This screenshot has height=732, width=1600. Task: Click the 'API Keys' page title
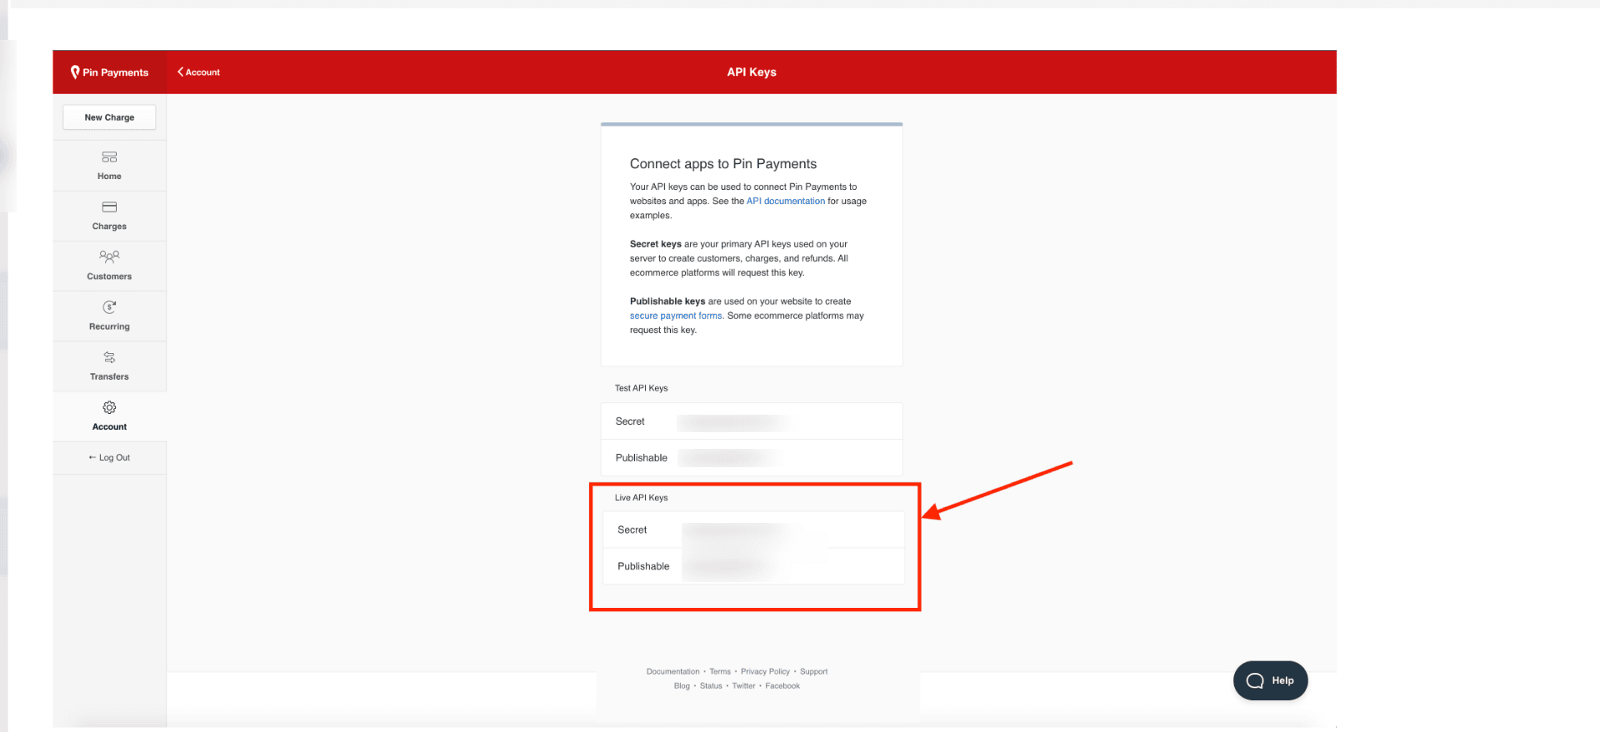[752, 72]
